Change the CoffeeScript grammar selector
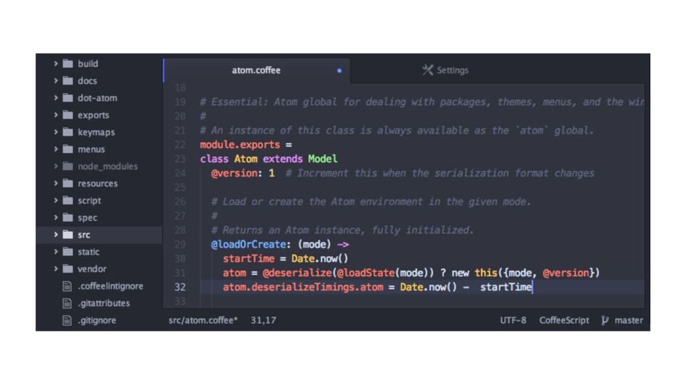This screenshot has width=686, height=385. coord(564,320)
